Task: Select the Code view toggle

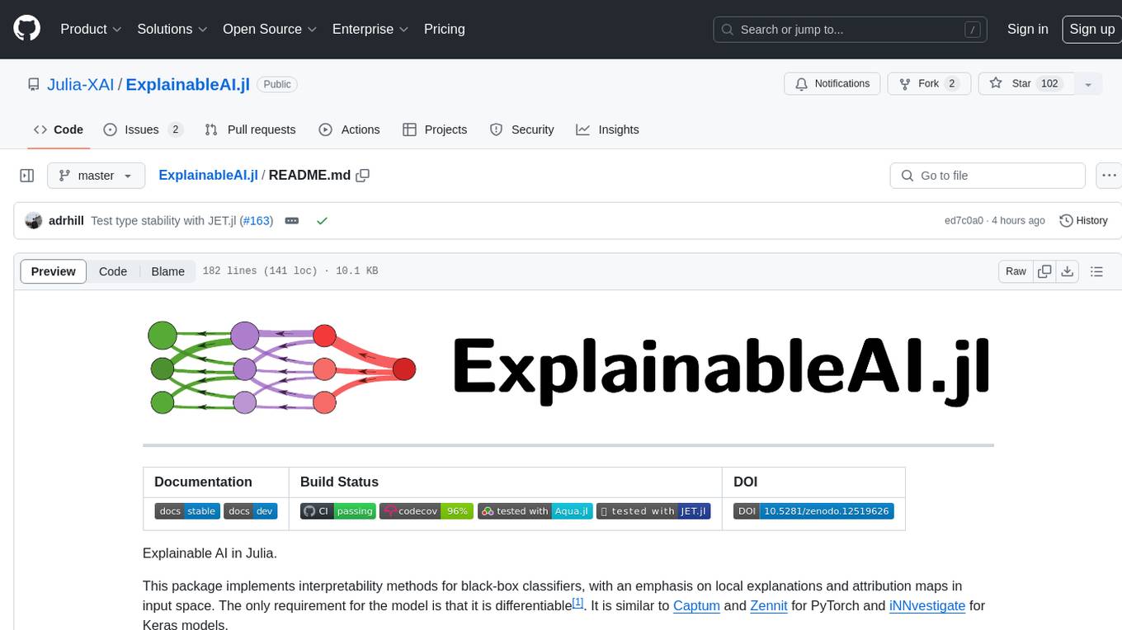Action: (113, 271)
